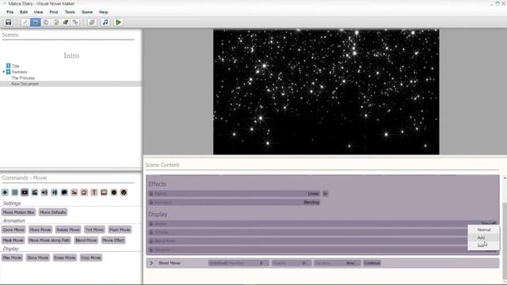Toggle the lock on the Easing row
Viewport: 507px width, 285px height.
(151, 193)
